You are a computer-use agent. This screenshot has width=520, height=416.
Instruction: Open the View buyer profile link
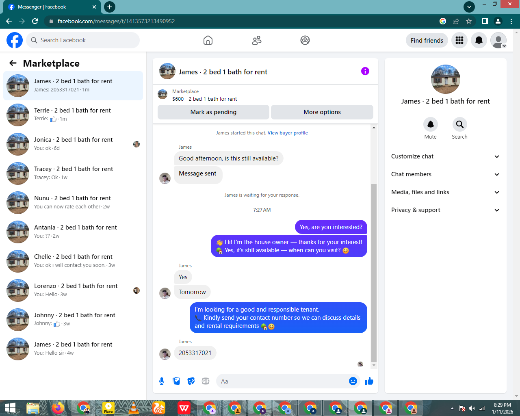(x=288, y=133)
